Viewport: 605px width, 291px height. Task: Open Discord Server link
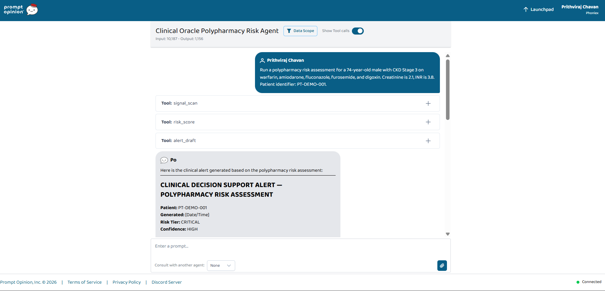[167, 282]
